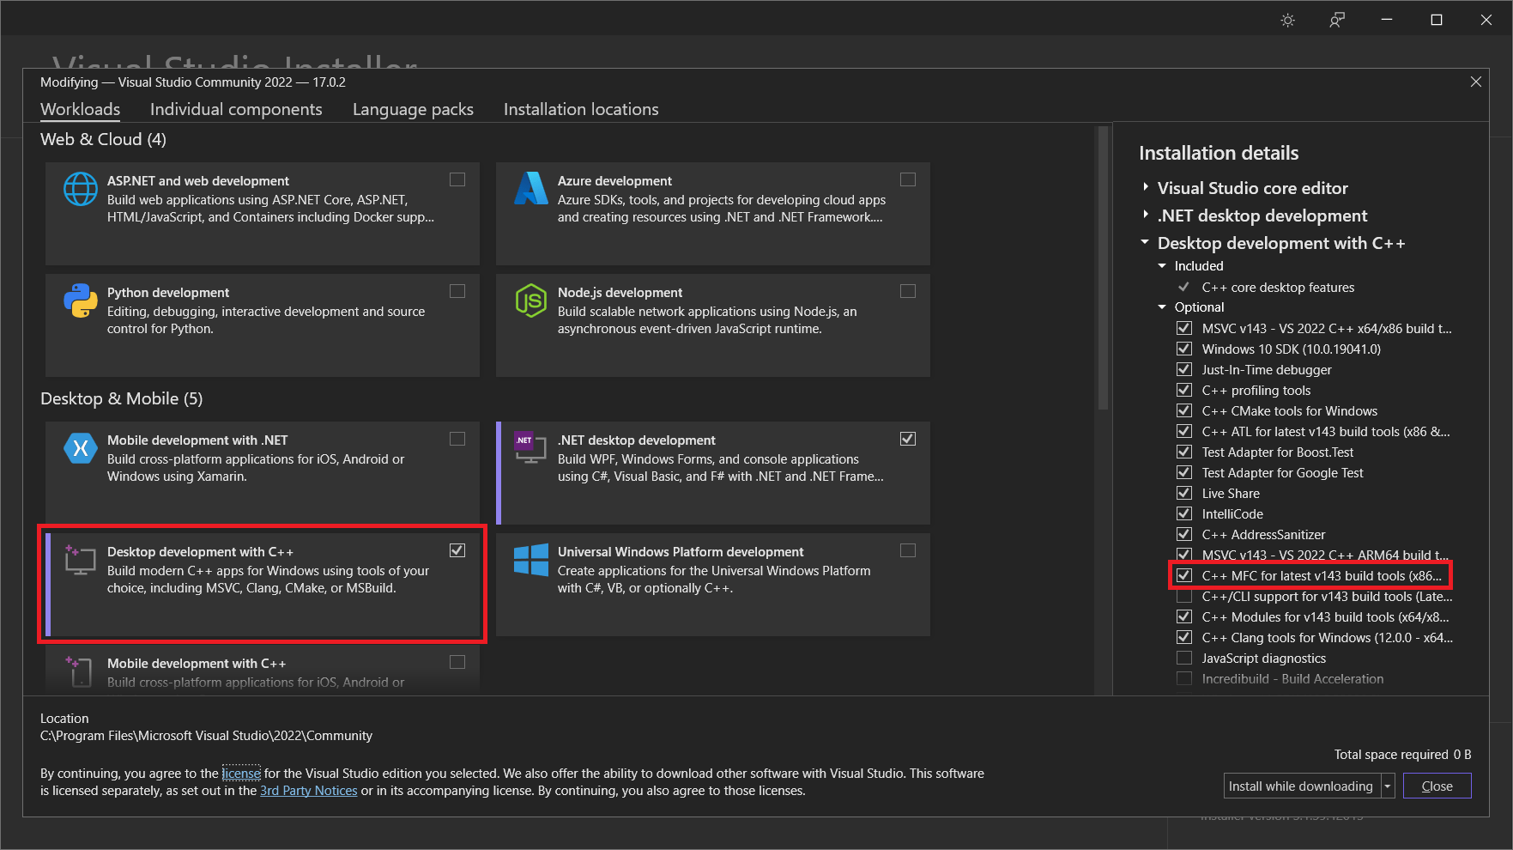Viewport: 1513px width, 850px height.
Task: Click the Azure development logo icon
Action: (531, 188)
